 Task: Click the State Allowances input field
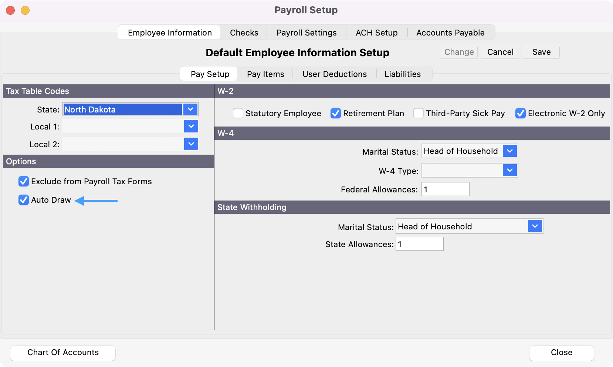pyautogui.click(x=420, y=244)
